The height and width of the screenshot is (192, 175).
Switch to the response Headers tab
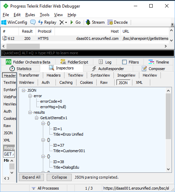click(54, 75)
